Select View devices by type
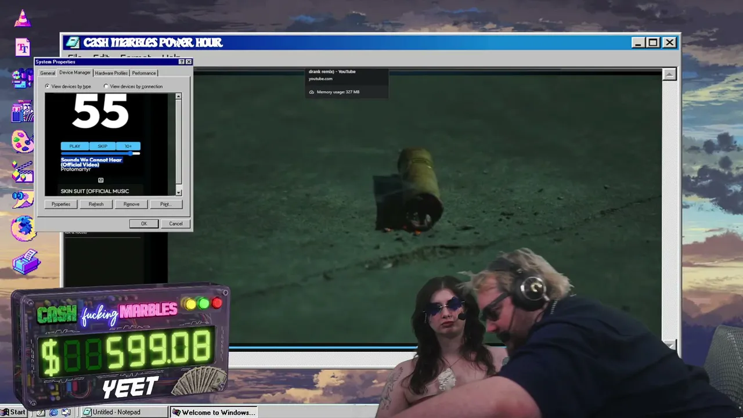 pyautogui.click(x=68, y=87)
